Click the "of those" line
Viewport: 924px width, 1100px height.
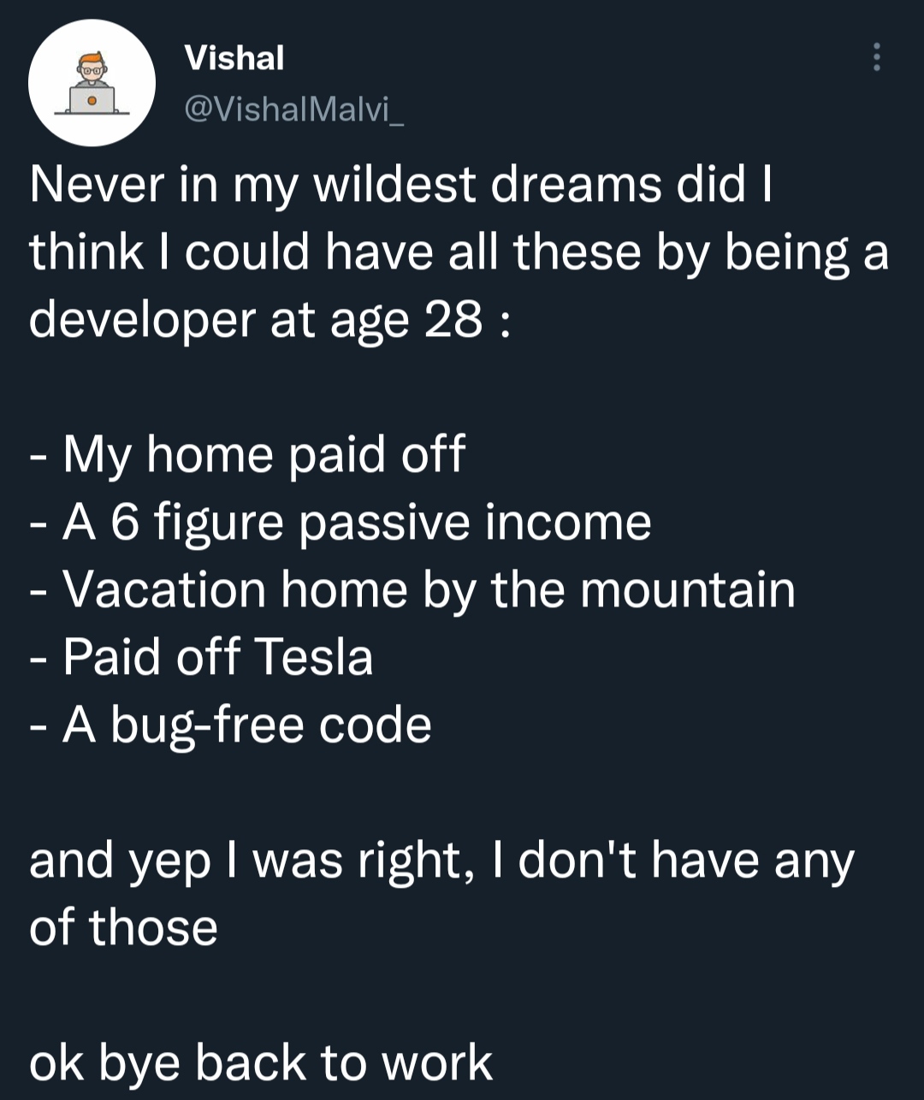click(123, 927)
